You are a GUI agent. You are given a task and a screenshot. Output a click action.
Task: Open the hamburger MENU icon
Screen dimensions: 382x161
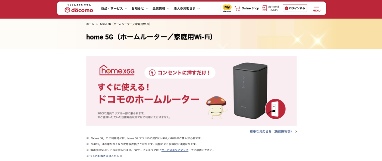(x=316, y=9)
